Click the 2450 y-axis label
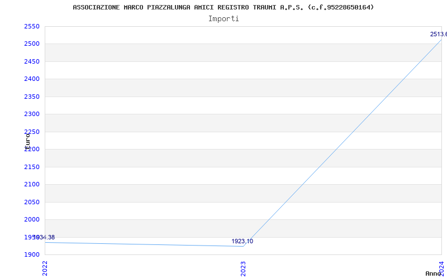The width and height of the screenshot is (447, 279). pos(32,61)
